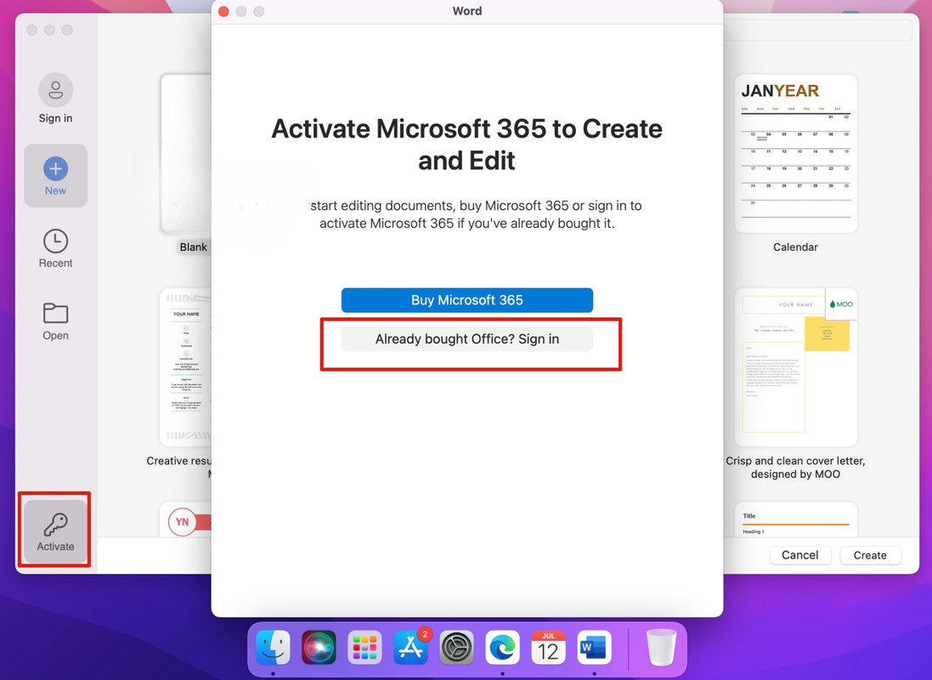Cancel the template gallery window

tap(799, 555)
